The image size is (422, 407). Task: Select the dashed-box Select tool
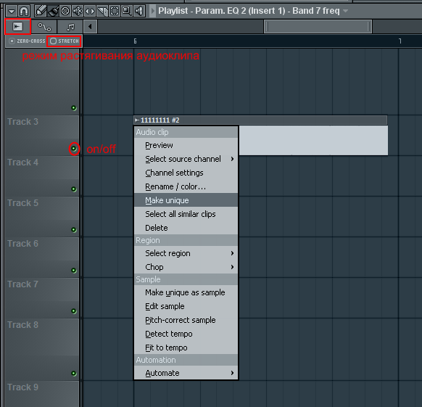115,12
